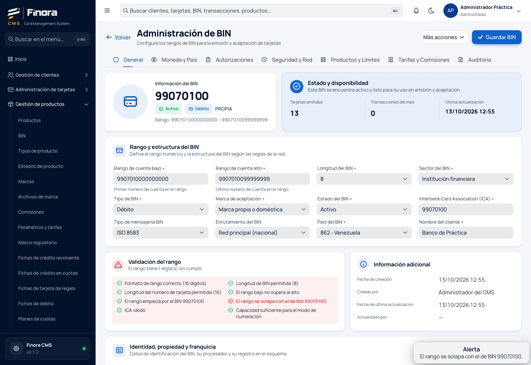The image size is (531, 365).
Task: Open the Sector del BIN dropdown
Action: pyautogui.click(x=466, y=179)
